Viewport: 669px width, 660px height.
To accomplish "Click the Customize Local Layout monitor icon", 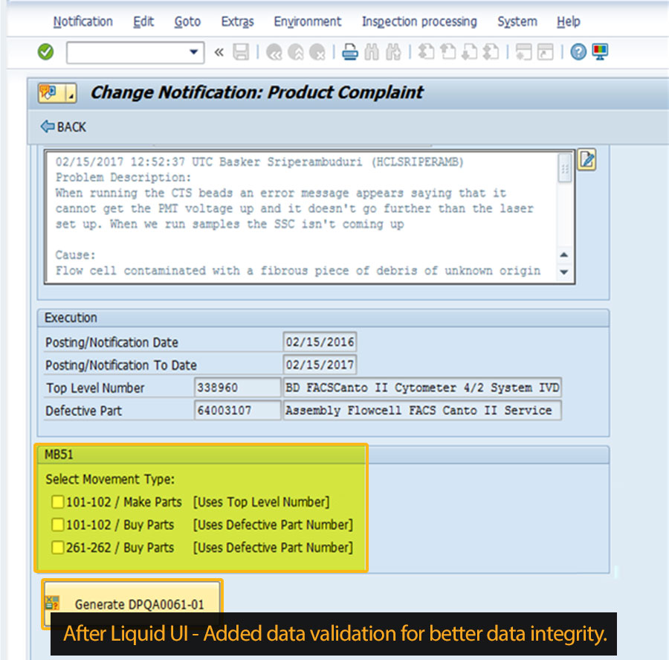I will pyautogui.click(x=600, y=52).
